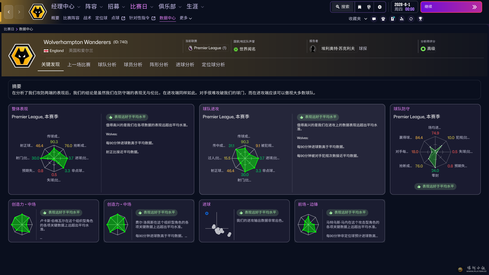Open the shirt squad shortcut icon
The image size is (489, 275).
click(383, 19)
